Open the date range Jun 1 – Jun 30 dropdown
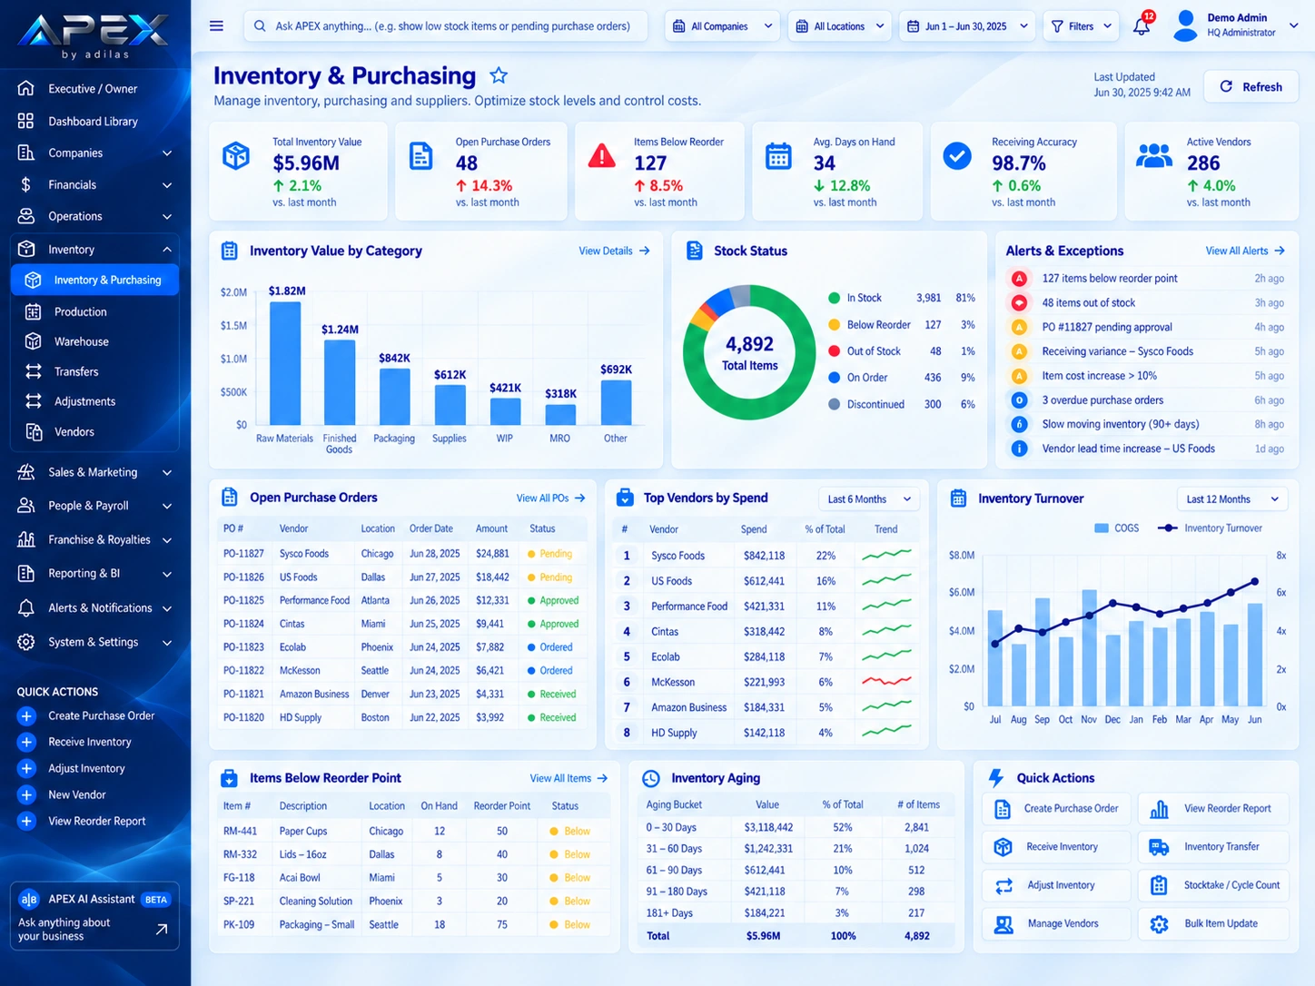Viewport: 1315px width, 986px height. [966, 26]
